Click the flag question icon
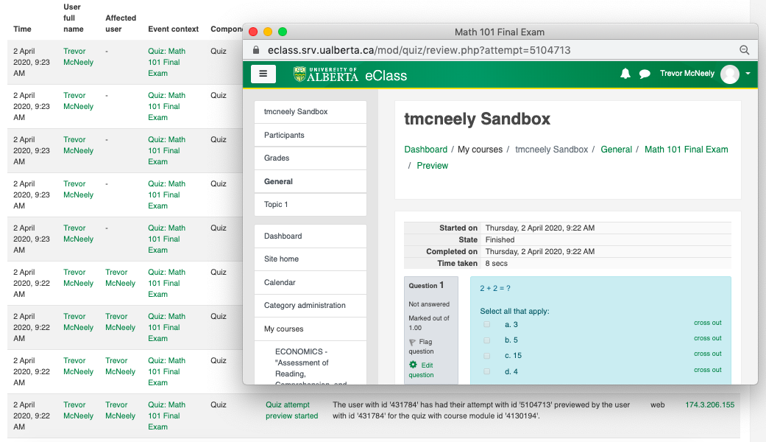Image resolution: width=766 pixels, height=442 pixels. click(413, 342)
